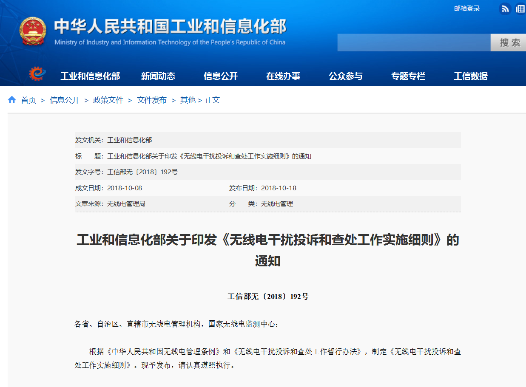The height and width of the screenshot is (387, 526).
Task: Click the news list icon beside RSS
Action: tap(520, 8)
